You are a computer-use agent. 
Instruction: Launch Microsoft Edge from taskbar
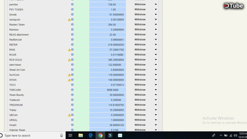click(91, 136)
